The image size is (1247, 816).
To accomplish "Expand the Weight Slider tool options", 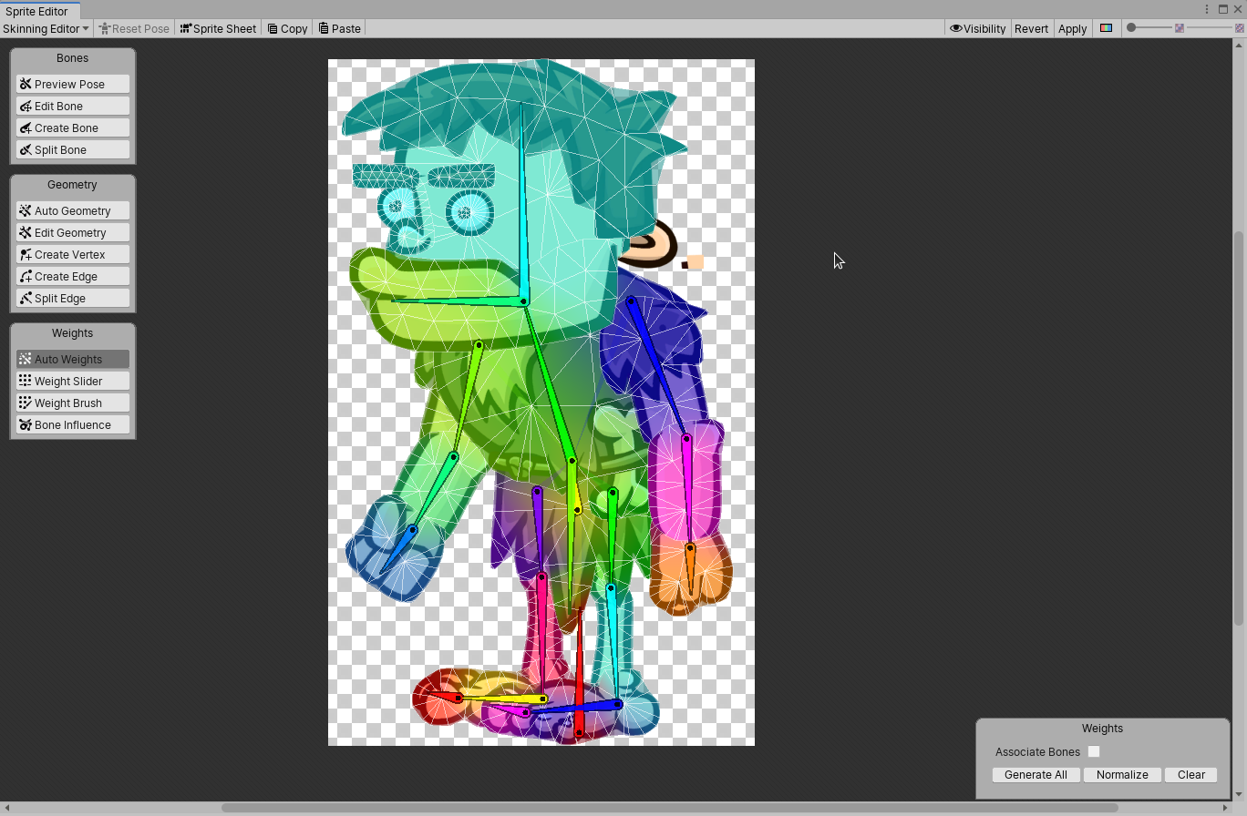I will [x=72, y=381].
